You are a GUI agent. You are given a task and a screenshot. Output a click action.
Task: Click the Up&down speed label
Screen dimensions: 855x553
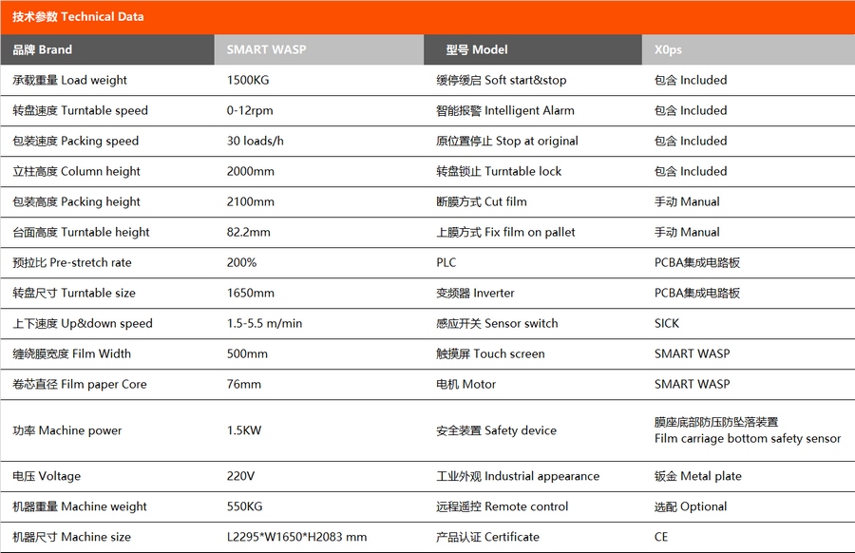click(83, 323)
